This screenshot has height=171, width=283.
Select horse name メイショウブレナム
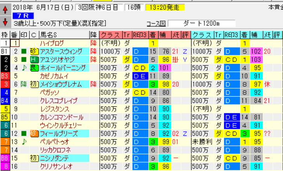(61, 84)
